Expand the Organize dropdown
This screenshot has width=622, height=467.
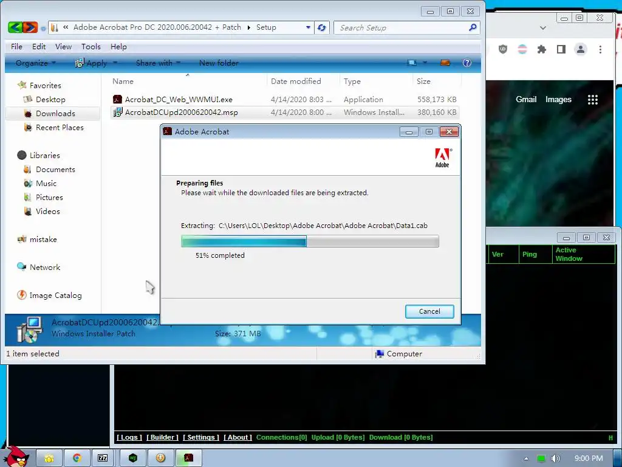coord(36,63)
